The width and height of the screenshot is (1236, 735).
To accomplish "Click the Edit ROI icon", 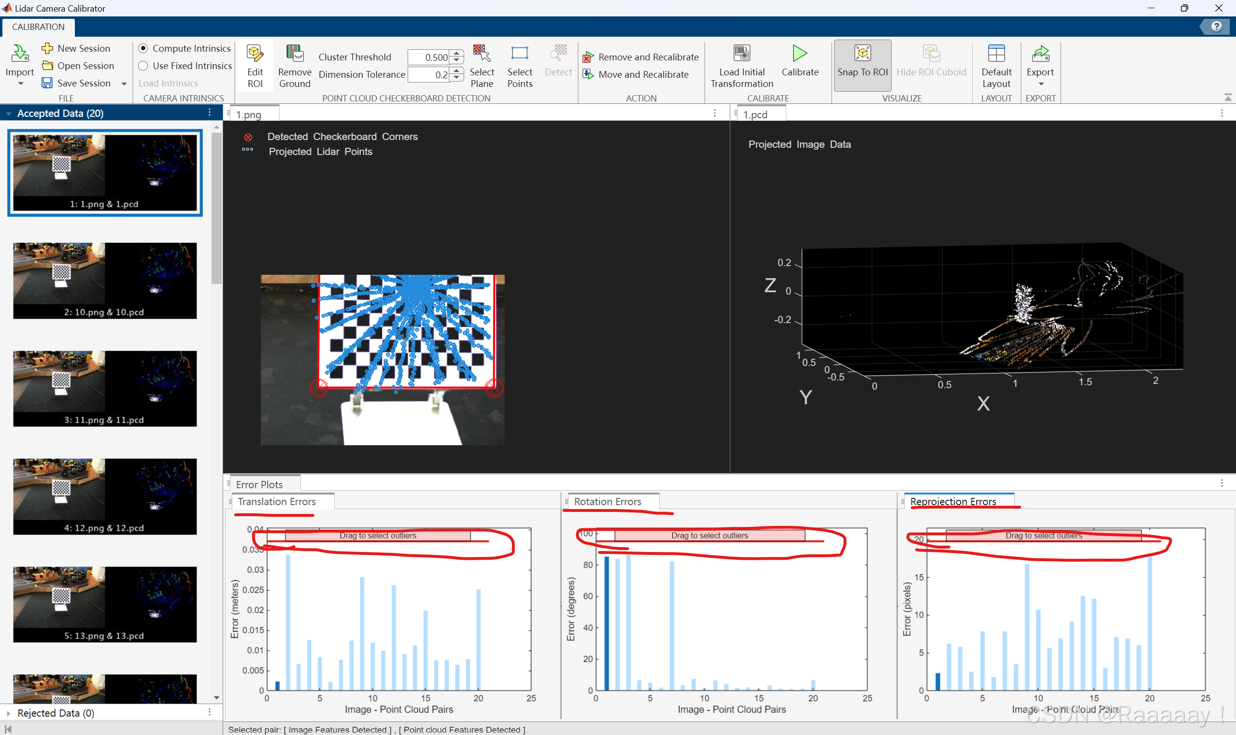I will coord(255,54).
